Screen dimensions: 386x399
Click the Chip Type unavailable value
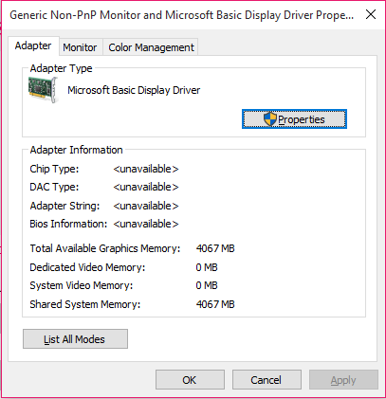click(146, 169)
